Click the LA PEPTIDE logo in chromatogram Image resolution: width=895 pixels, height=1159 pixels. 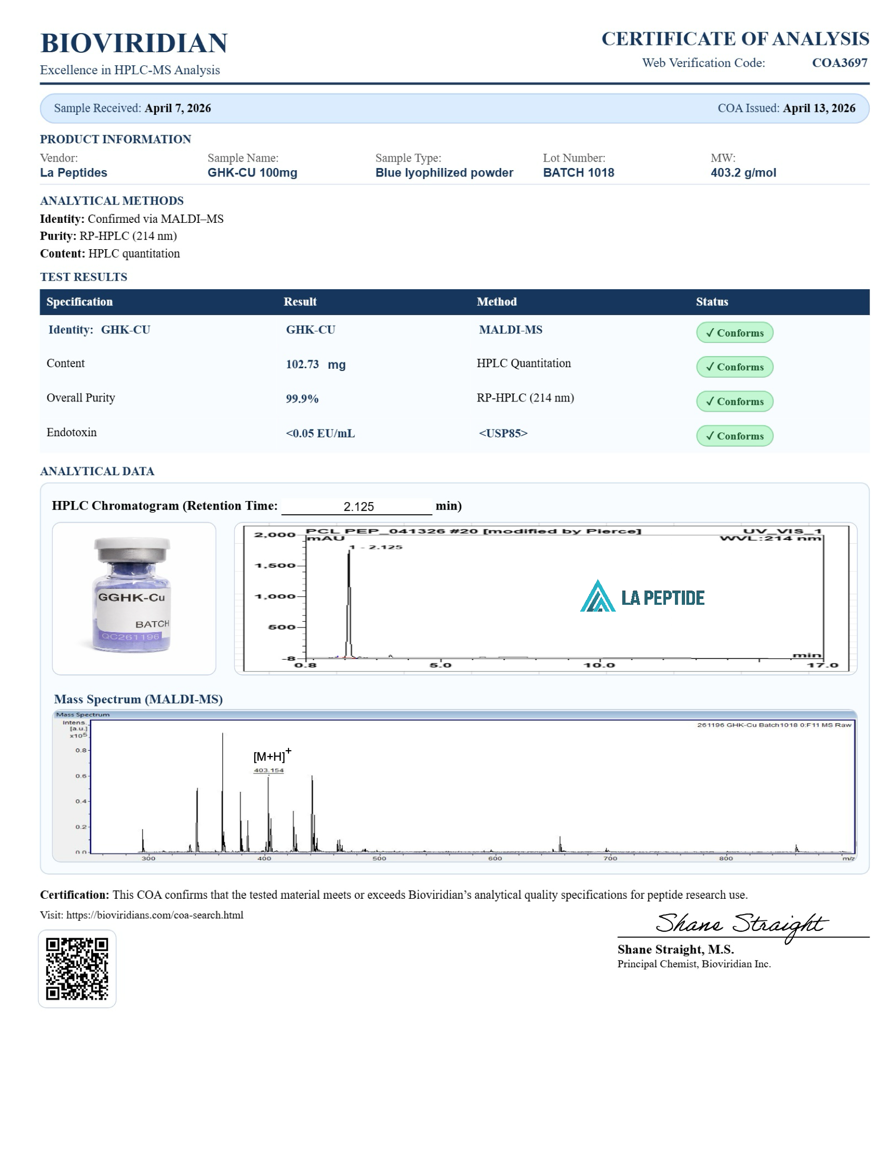point(642,597)
